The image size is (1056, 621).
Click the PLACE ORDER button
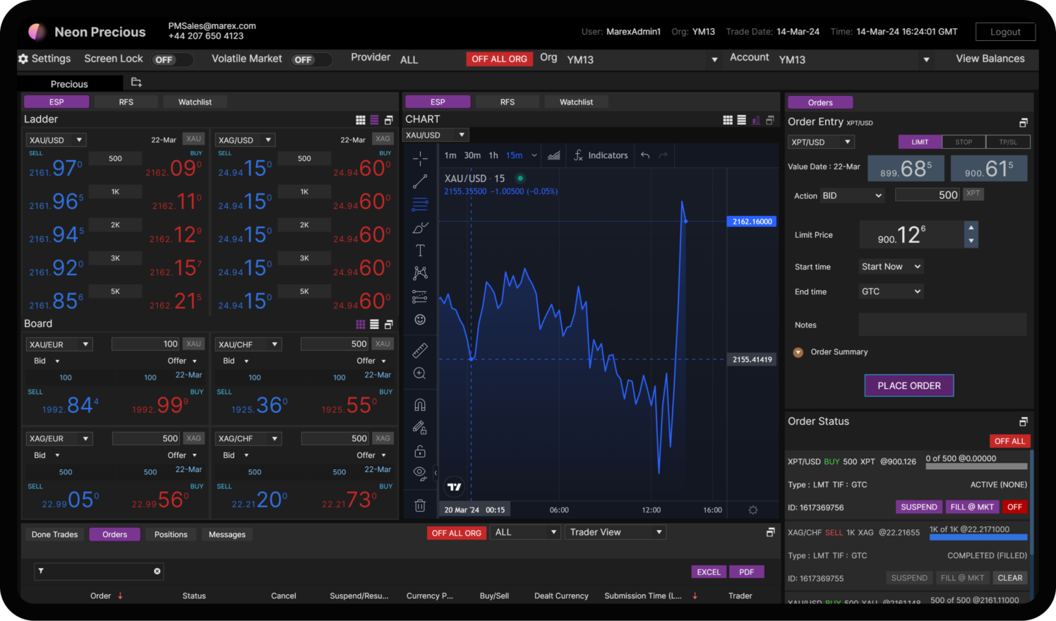909,386
